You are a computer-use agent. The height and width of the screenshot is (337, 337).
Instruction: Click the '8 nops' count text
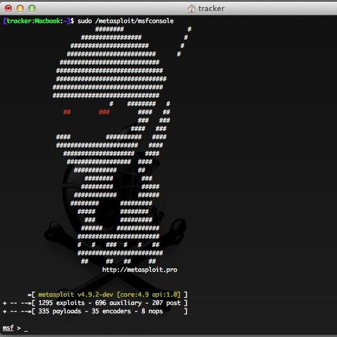click(152, 312)
